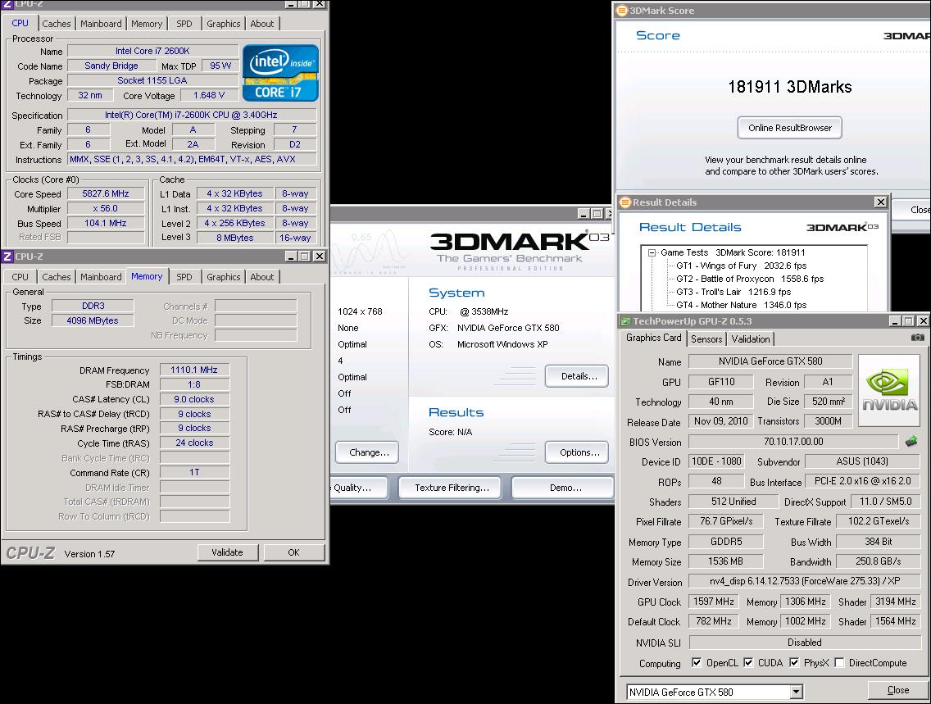
Task: Click the Image Quality... button in 3DMark03
Action: (x=358, y=488)
